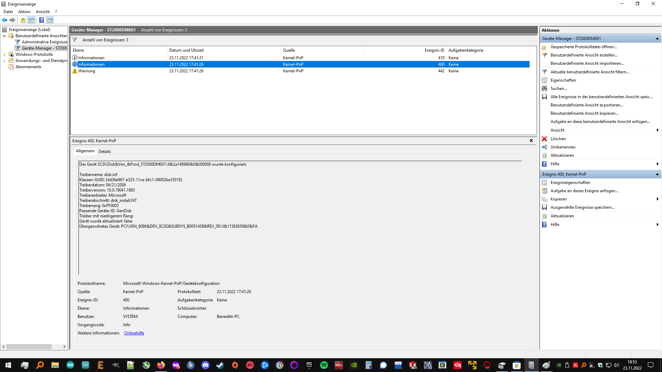Collapse the Geräte-Manager actions section
The height and width of the screenshot is (372, 662).
pyautogui.click(x=657, y=39)
